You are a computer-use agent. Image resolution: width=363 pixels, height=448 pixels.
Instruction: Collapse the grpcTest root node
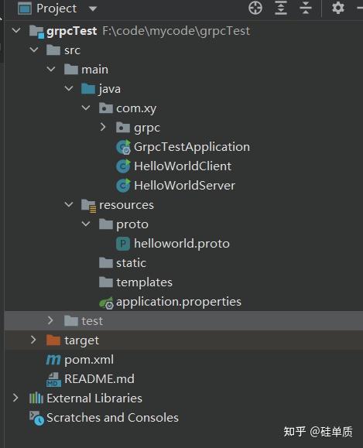pos(16,30)
